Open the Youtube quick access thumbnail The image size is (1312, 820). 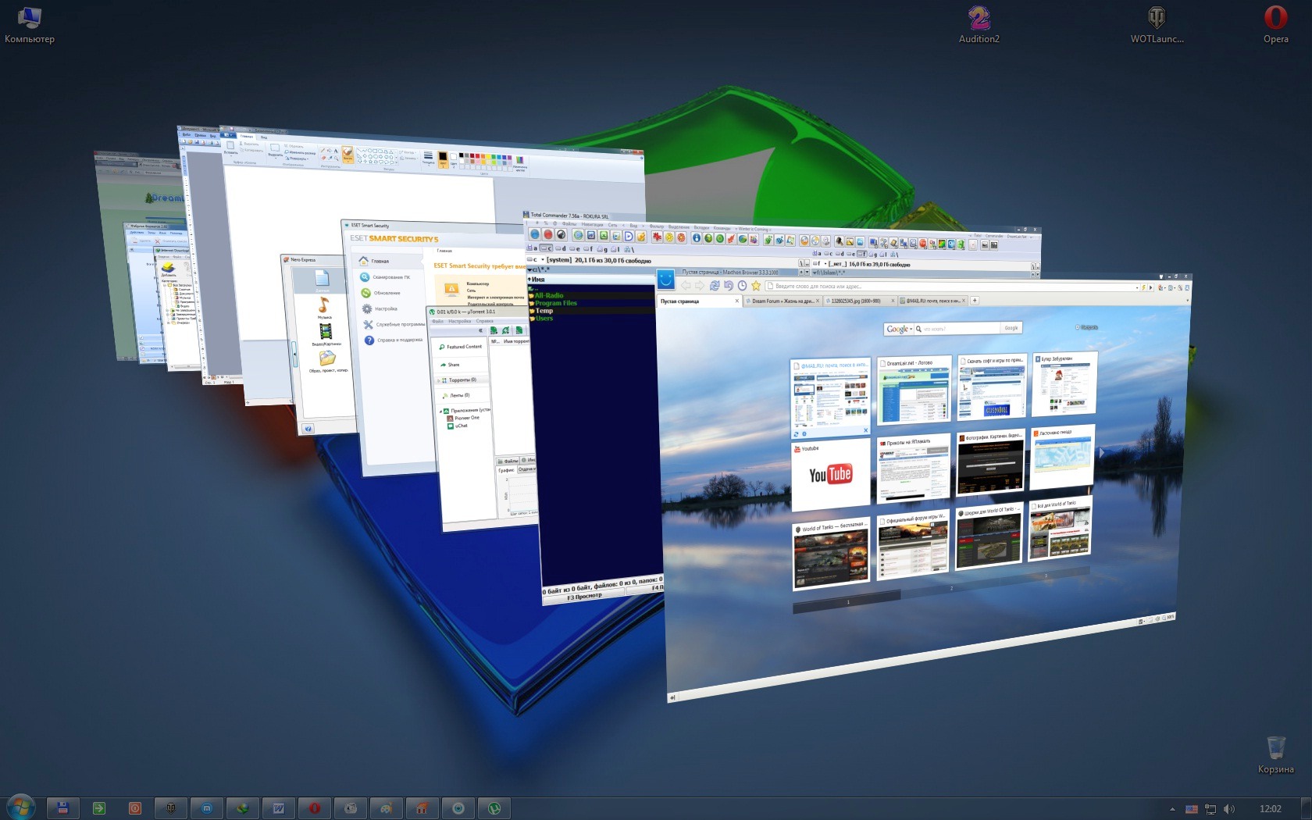pos(831,475)
